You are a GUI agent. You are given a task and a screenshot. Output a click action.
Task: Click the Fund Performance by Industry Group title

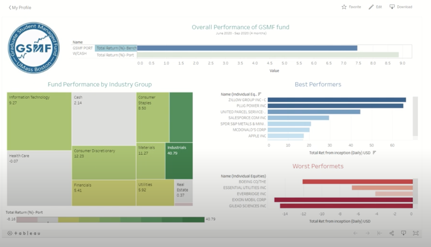tap(100, 84)
